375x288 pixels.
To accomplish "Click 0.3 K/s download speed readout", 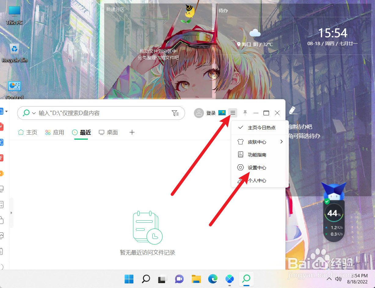I will [336, 234].
